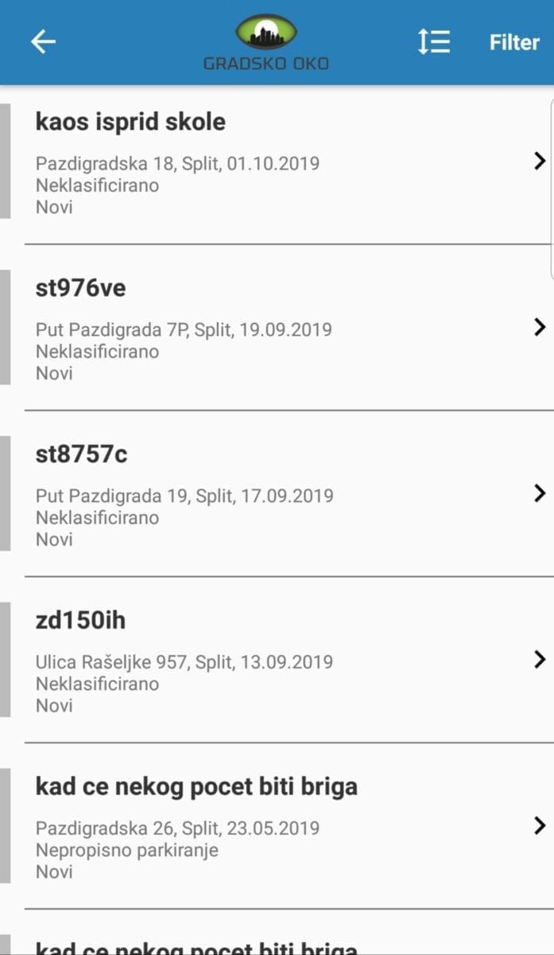Click the Nepropisno parkiranje category label

pyautogui.click(x=127, y=850)
